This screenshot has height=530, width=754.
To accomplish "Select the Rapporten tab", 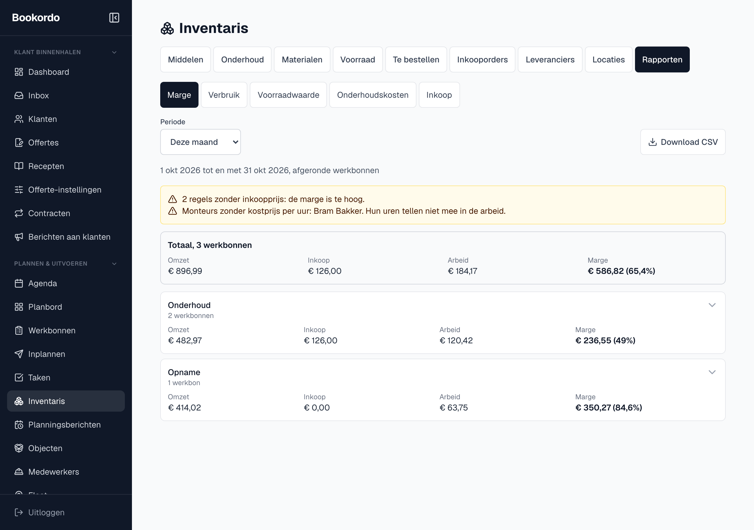I will (x=662, y=59).
